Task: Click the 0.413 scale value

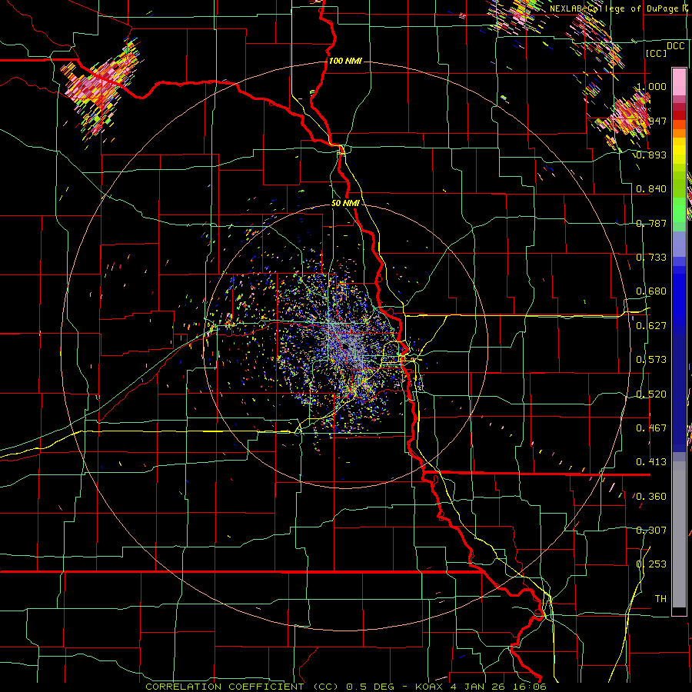Action: click(651, 462)
